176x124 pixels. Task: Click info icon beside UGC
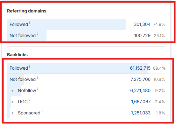click(x=29, y=100)
